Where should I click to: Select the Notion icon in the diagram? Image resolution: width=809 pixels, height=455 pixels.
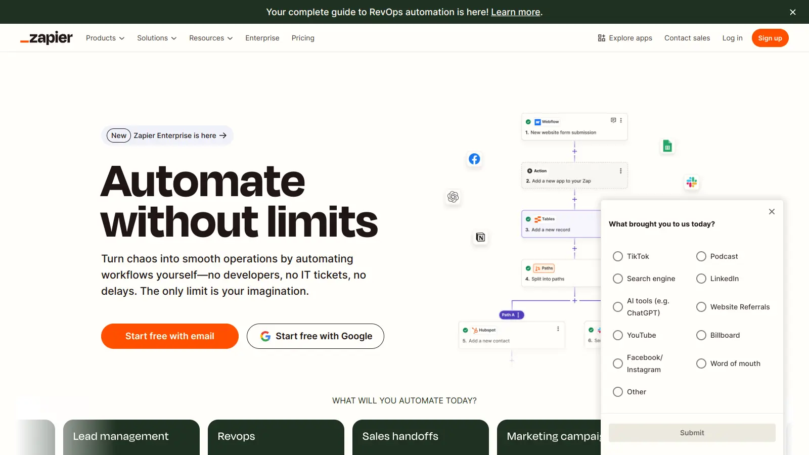(x=480, y=237)
